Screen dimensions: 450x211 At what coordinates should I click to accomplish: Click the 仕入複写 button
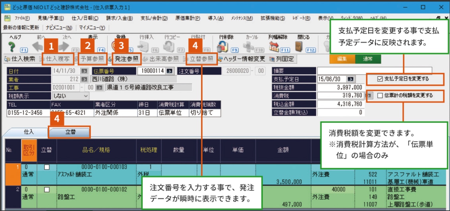pyautogui.click(x=55, y=59)
